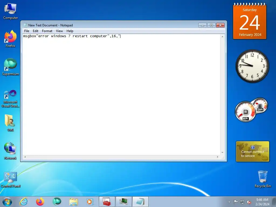This screenshot has height=207, width=276.
Task: Close the Notepad window
Action: 220,25
